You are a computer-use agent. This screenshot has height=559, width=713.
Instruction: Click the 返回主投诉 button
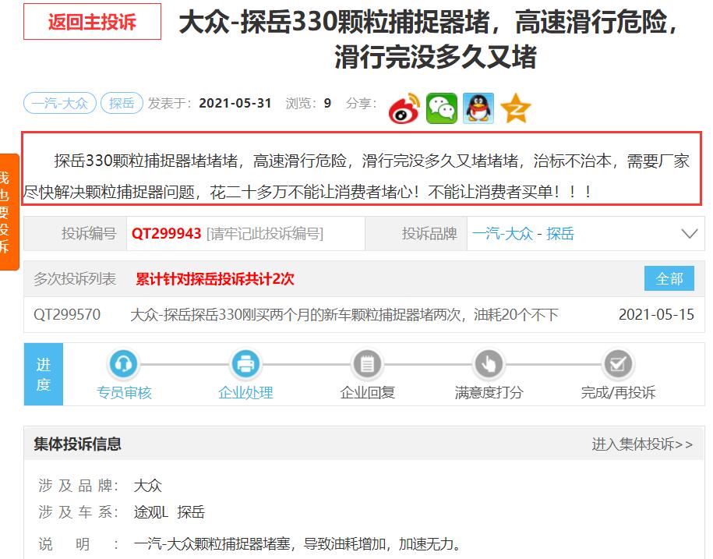[92, 21]
